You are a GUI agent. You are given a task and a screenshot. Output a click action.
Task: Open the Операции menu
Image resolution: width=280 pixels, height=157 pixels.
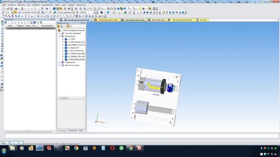coord(36,5)
